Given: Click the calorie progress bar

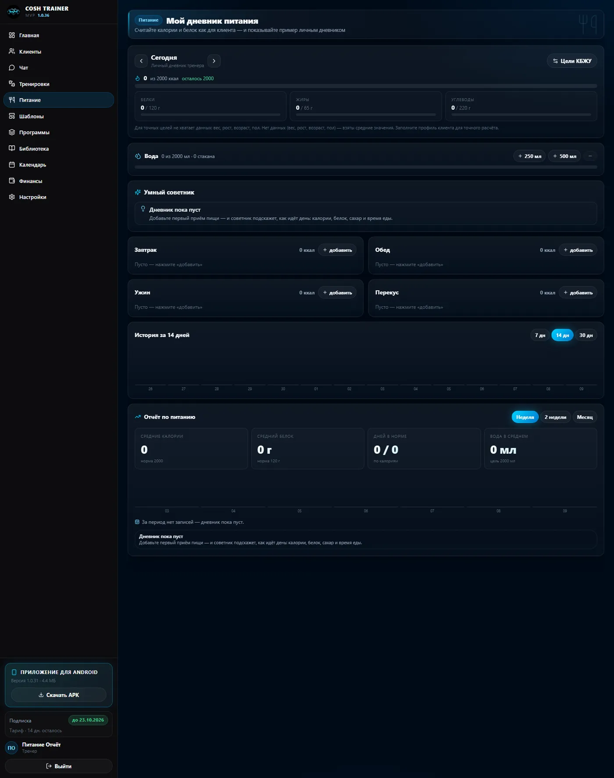Looking at the screenshot, I should click(366, 86).
